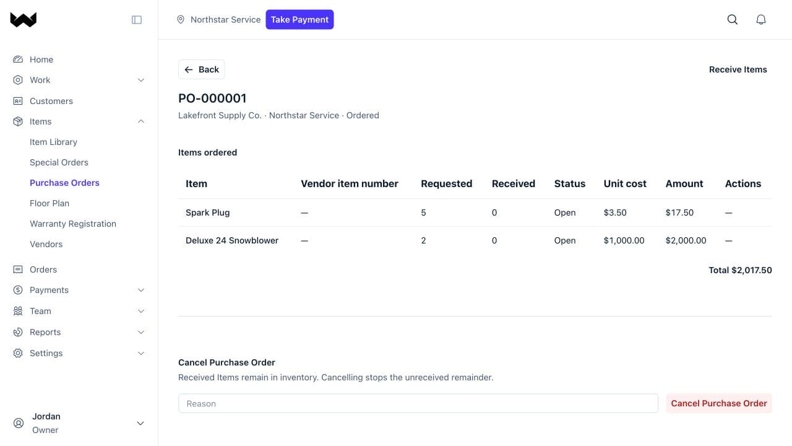Click the Take Payment button
792x446 pixels.
299,19
